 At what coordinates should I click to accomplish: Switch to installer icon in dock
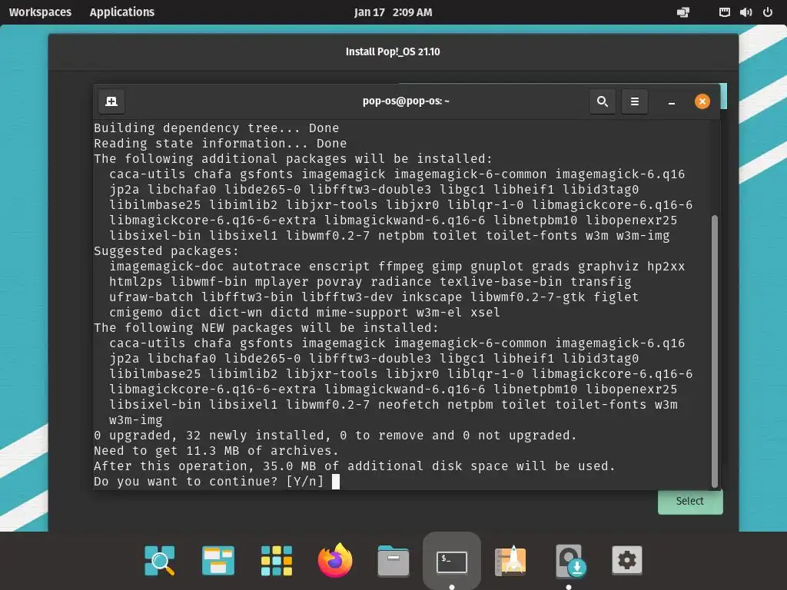click(x=571, y=560)
